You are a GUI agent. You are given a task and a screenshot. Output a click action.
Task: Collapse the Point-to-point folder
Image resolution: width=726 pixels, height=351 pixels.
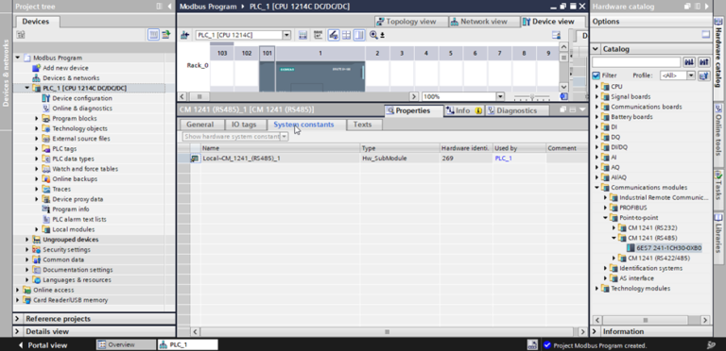pyautogui.click(x=605, y=218)
